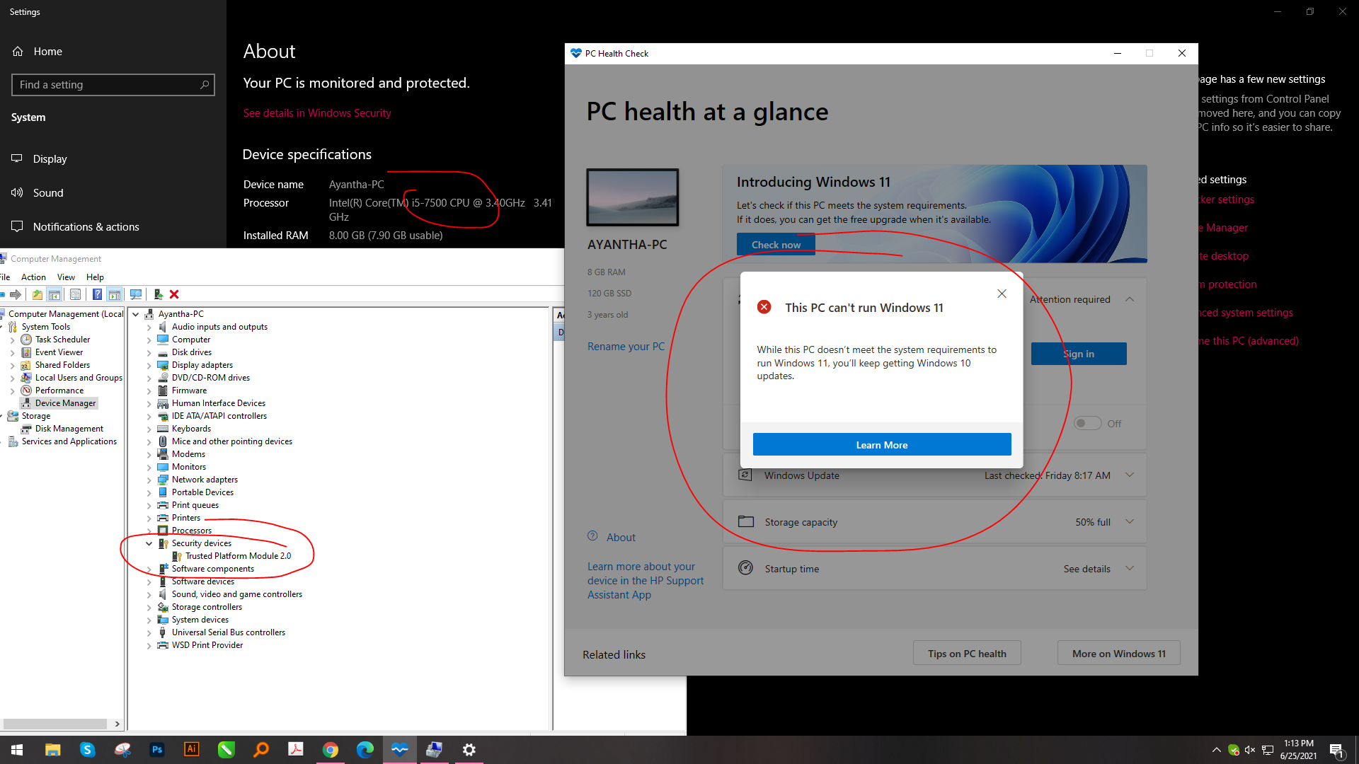Open Microsoft Edge from the taskbar
This screenshot has width=1359, height=764.
pyautogui.click(x=365, y=750)
